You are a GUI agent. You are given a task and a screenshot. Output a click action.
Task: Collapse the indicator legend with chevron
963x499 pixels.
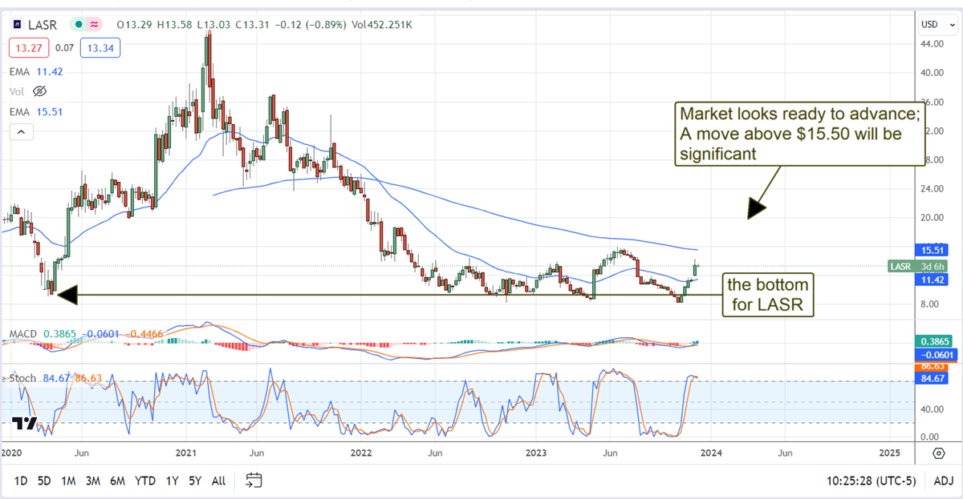(22, 132)
